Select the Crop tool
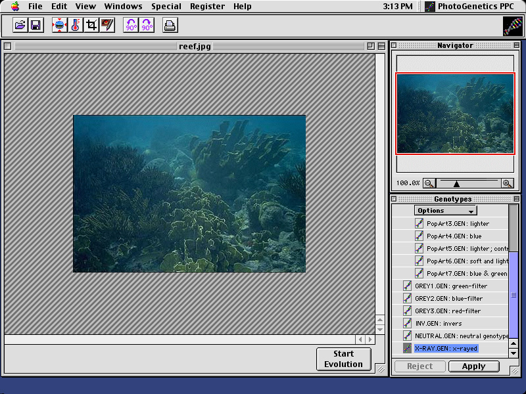This screenshot has width=526, height=394. 91,26
